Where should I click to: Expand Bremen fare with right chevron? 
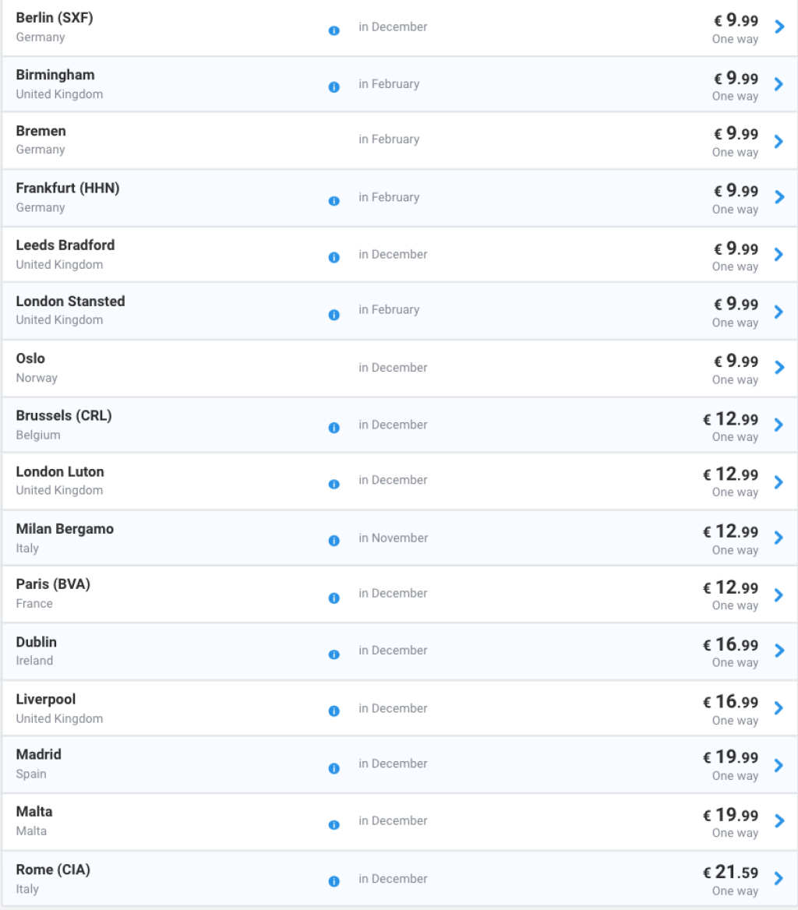(779, 141)
